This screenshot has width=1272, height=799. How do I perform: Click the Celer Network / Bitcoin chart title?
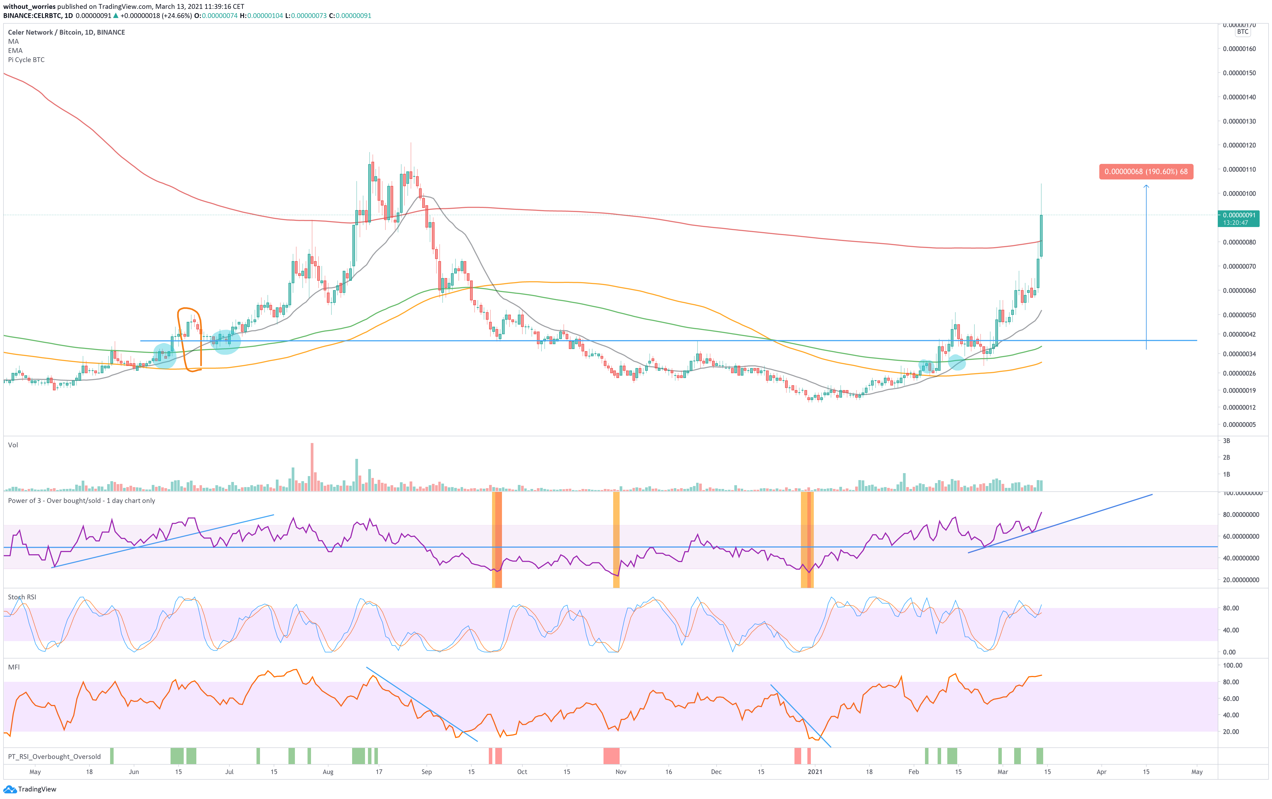click(x=67, y=32)
